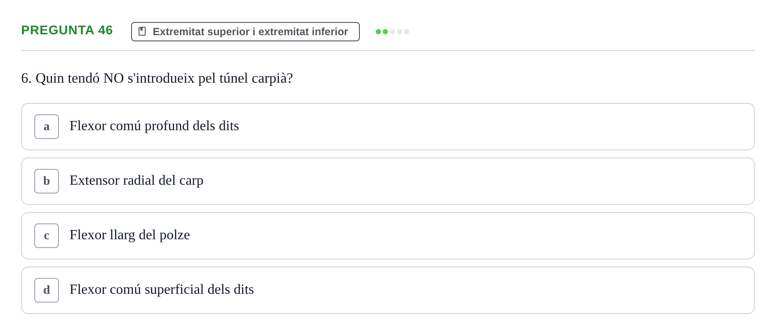Viewport: 776px width, 336px height.
Task: Click empty right area of option a card
Action: coord(528,127)
